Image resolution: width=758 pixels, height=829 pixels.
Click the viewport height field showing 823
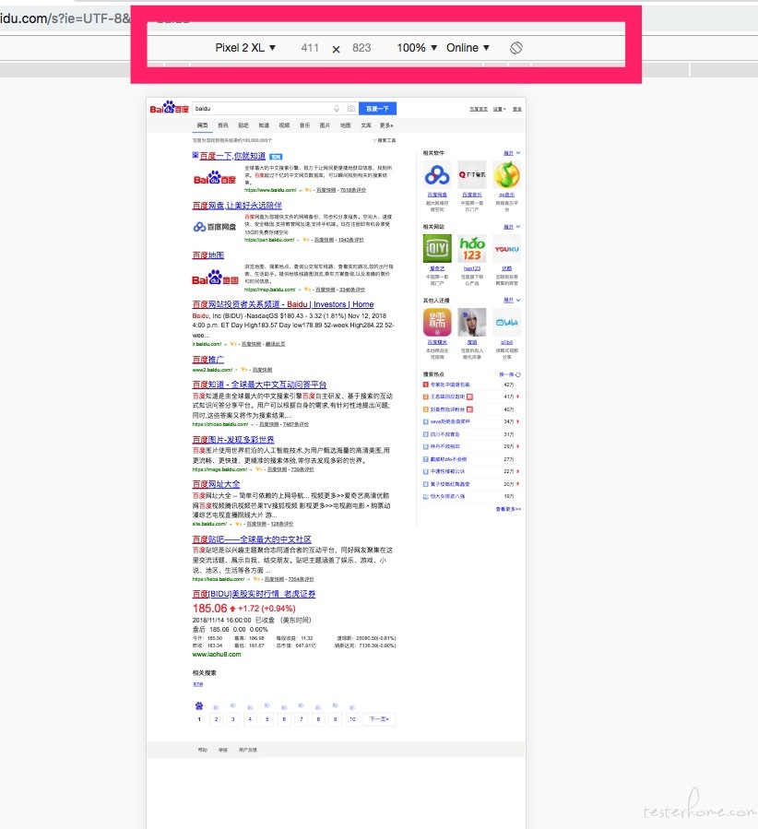coord(361,48)
